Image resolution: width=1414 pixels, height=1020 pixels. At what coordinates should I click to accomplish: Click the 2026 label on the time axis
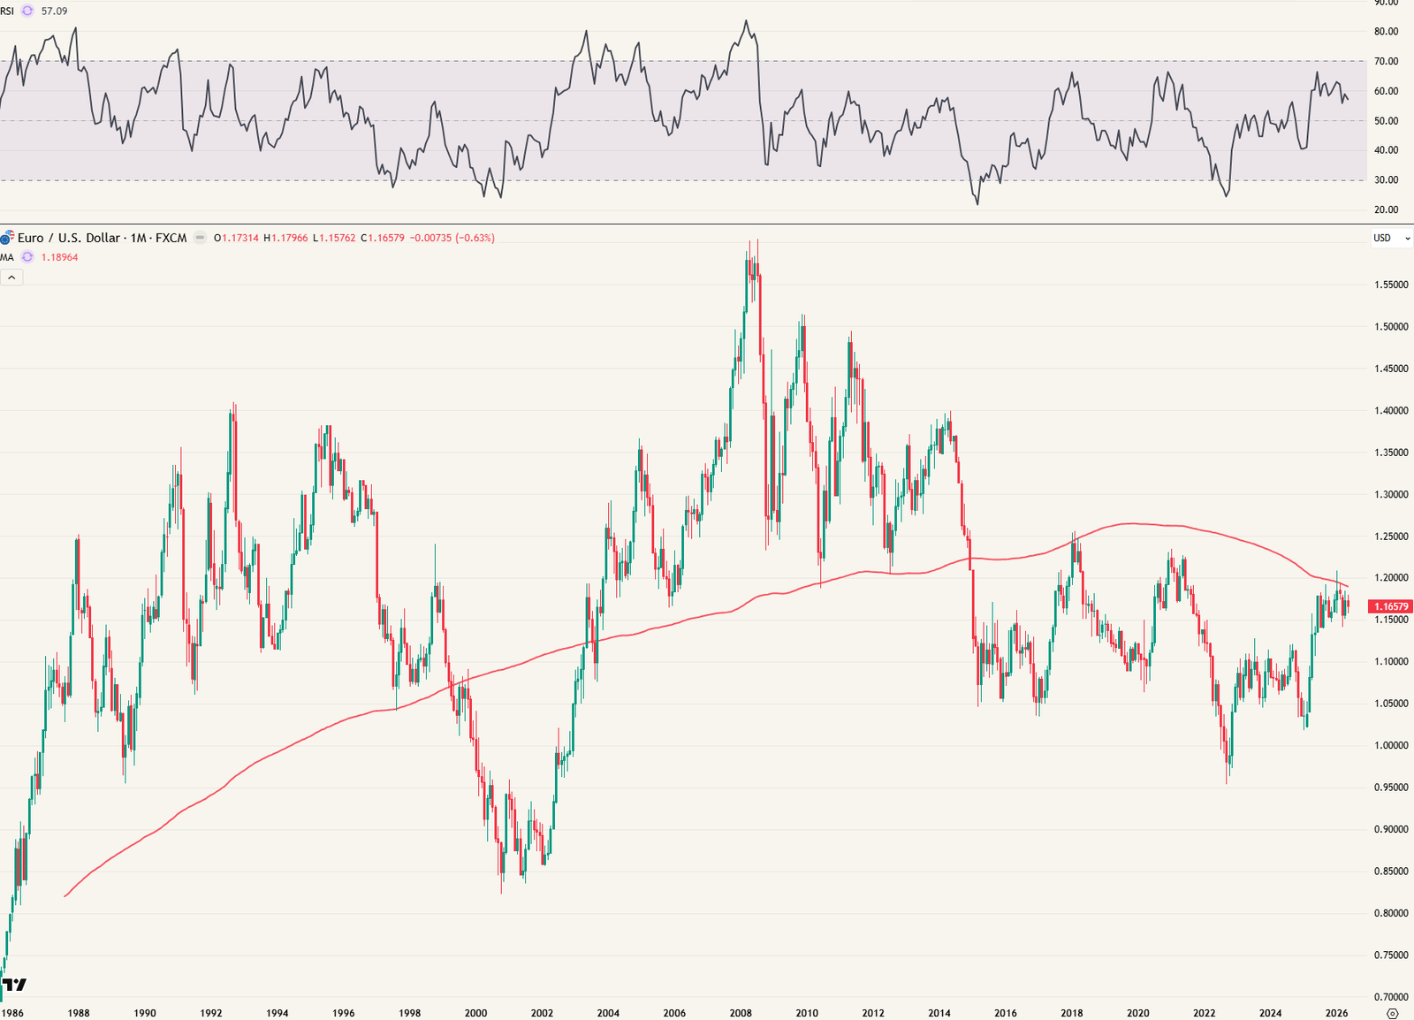click(x=1336, y=1013)
